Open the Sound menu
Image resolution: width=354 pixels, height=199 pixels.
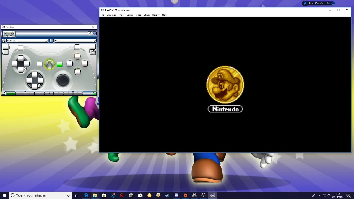coord(130,15)
